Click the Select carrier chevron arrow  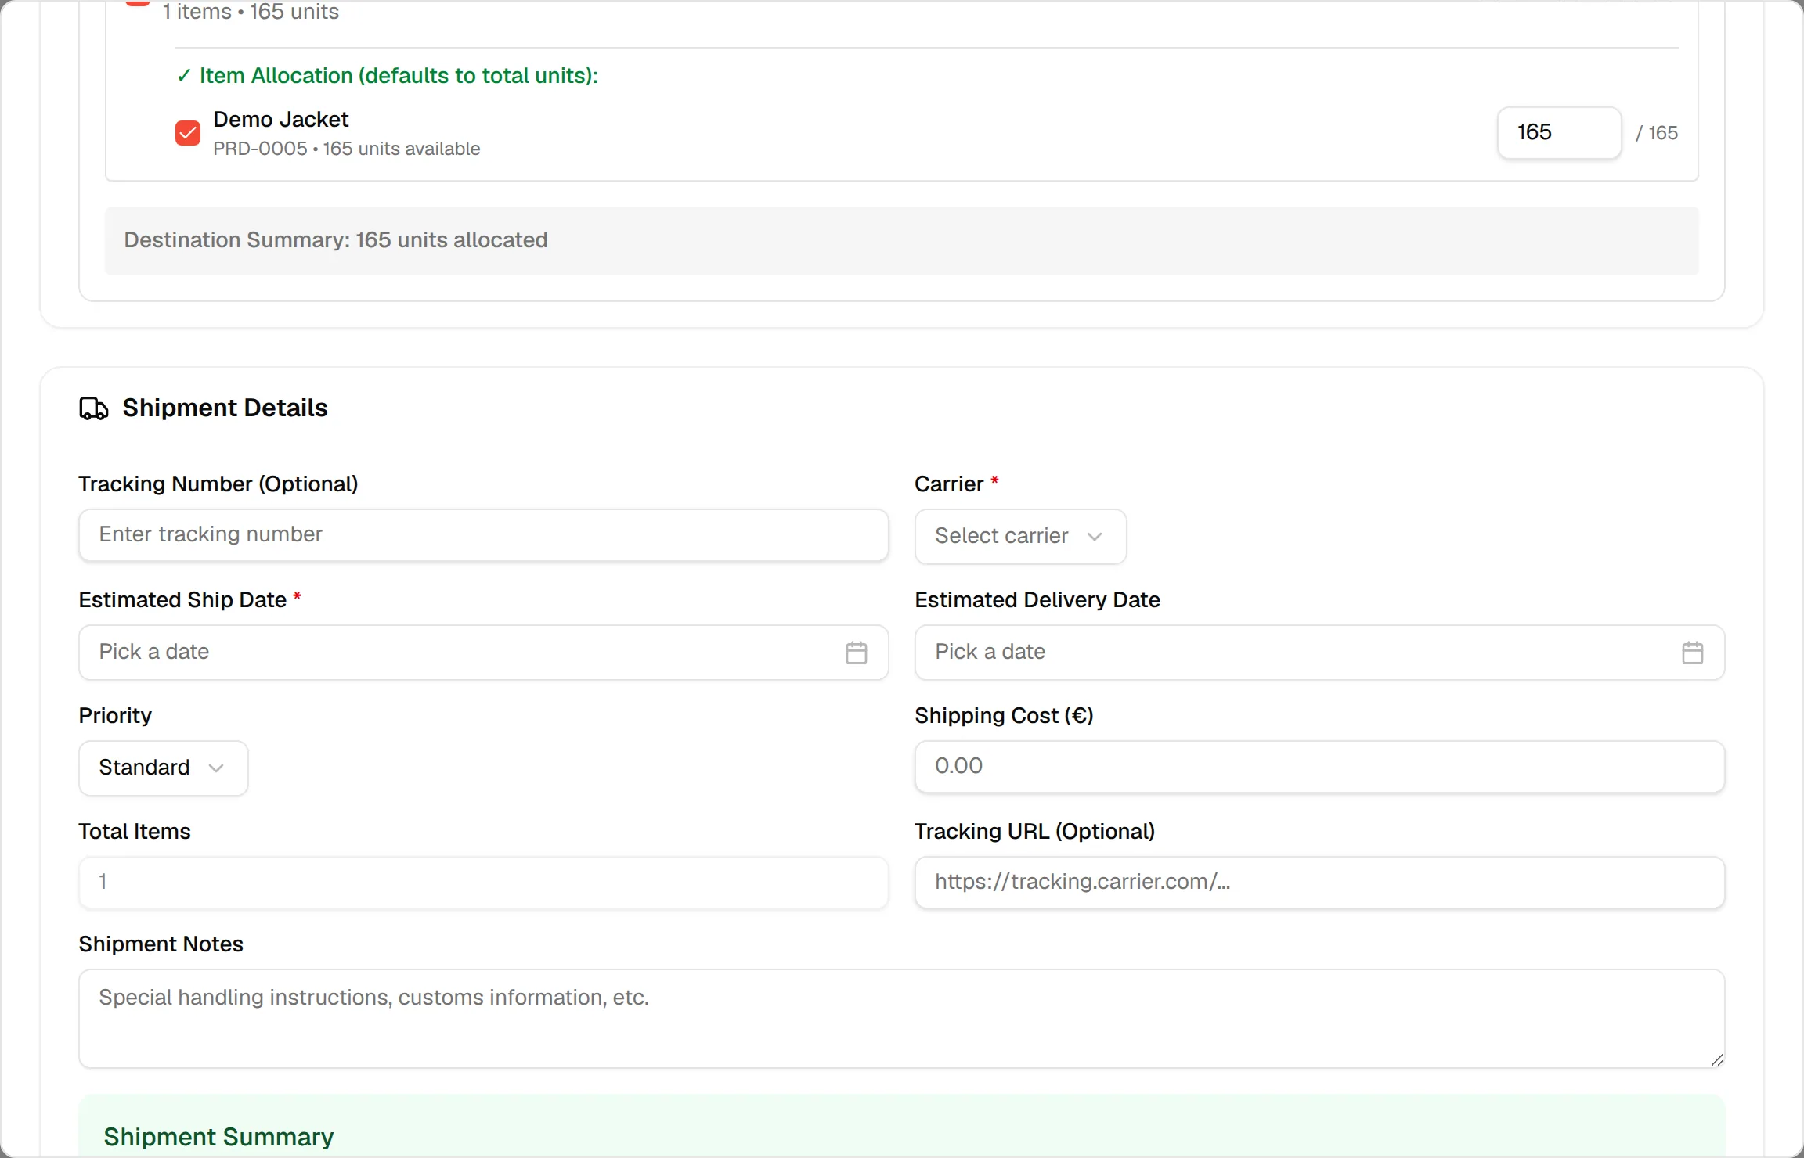1095,536
